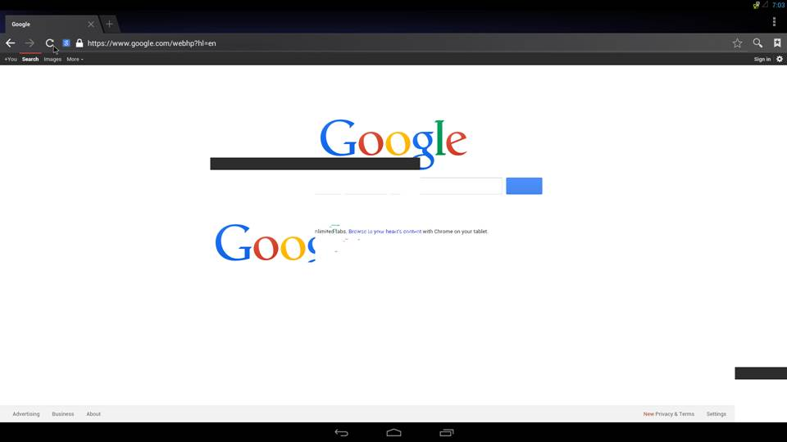Tap the Android recent apps button
Screen dimensions: 787x442
tap(447, 432)
